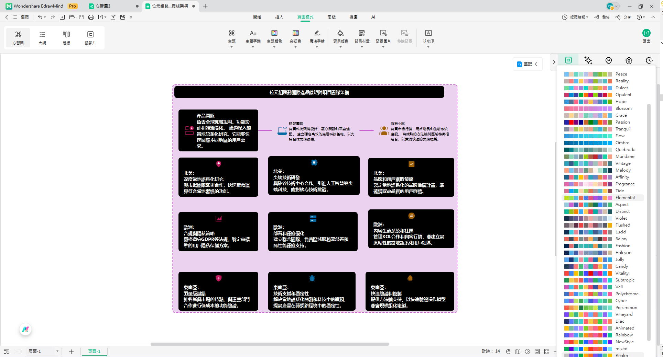Viewport: 663px width, 357px height.
Task: Switch to 投影片 slide view
Action: (90, 37)
